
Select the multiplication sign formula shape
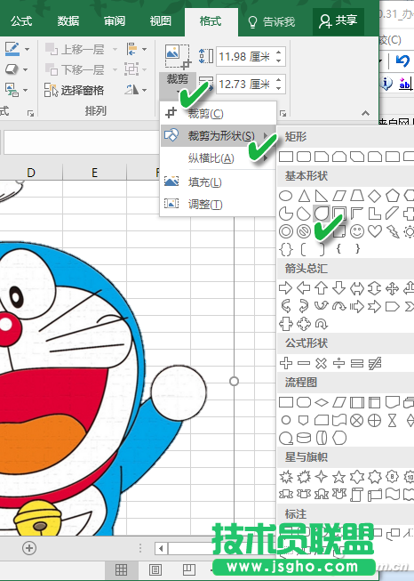[x=321, y=364]
